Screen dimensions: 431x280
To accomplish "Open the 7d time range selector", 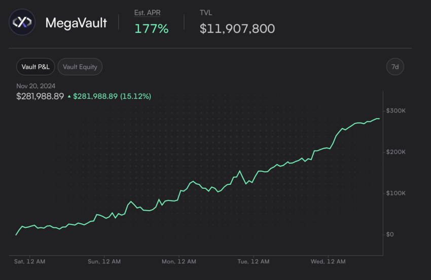I will coord(395,67).
